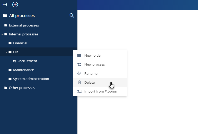Click the Maintenance folder icon

point(10,70)
